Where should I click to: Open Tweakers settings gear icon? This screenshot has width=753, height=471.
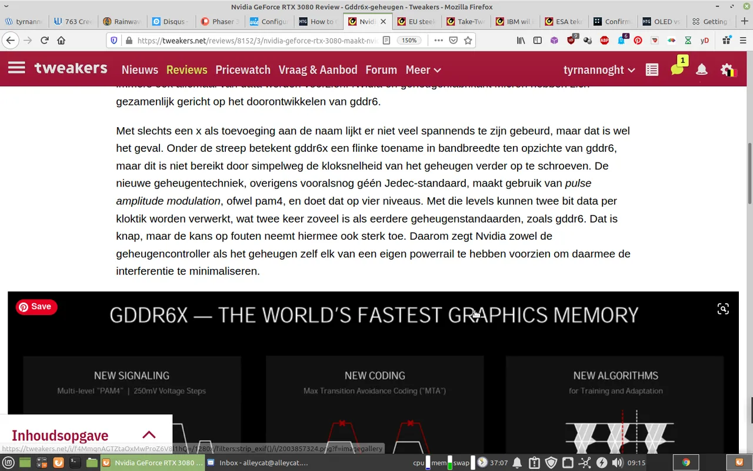(x=728, y=69)
